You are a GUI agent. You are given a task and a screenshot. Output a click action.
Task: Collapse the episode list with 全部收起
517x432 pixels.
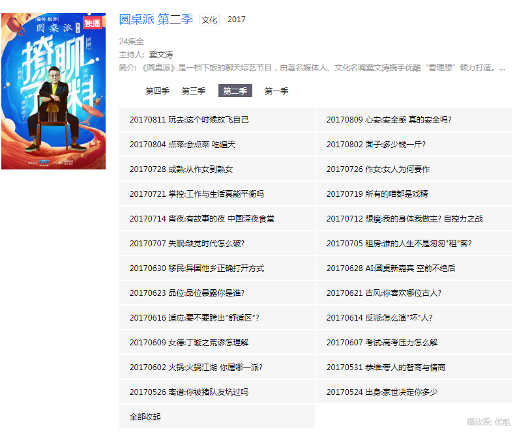pos(217,417)
